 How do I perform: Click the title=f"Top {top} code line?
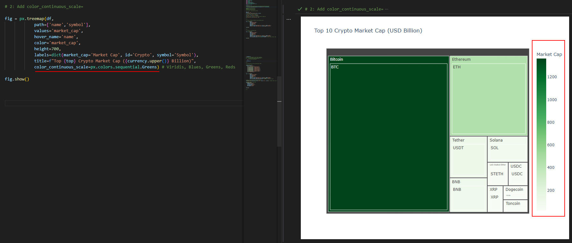[115, 61]
